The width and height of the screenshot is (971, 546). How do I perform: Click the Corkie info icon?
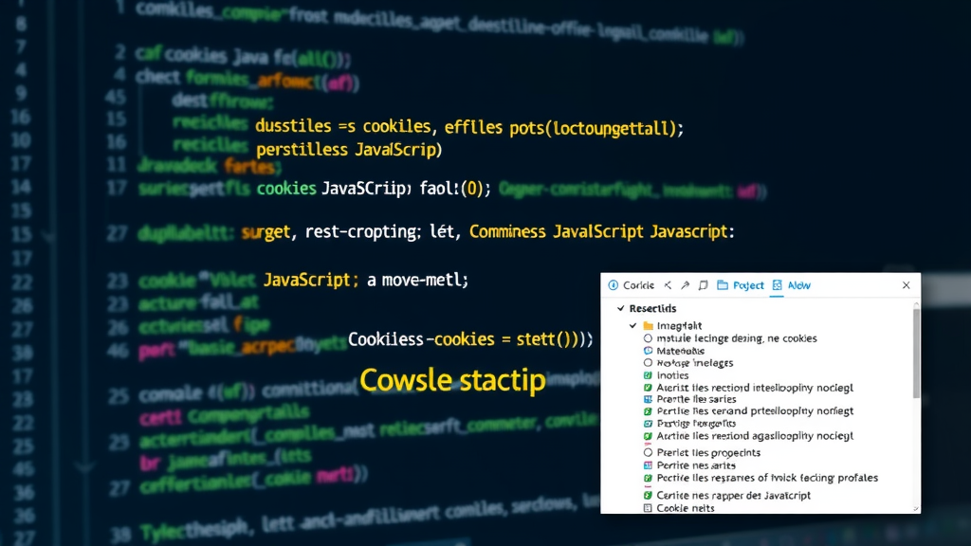click(x=612, y=285)
